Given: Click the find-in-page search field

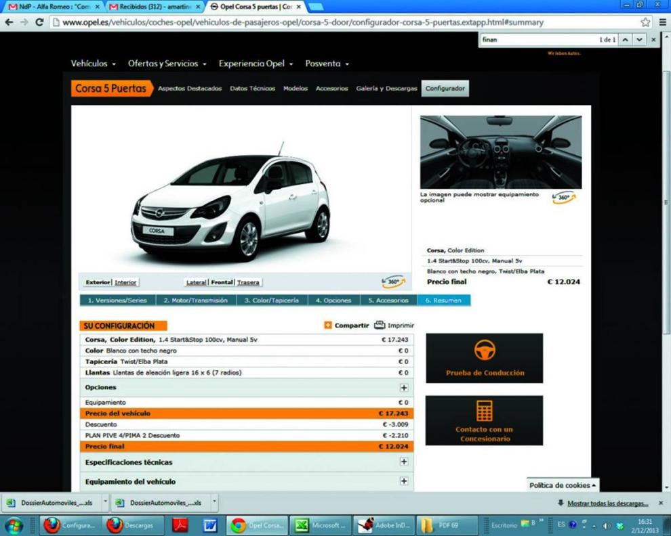Looking at the screenshot, I should 540,40.
